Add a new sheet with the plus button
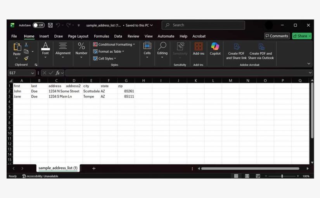The height and width of the screenshot is (198, 320). click(x=94, y=168)
